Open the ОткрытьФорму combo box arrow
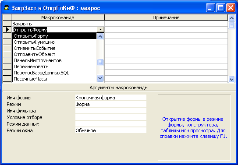The height and width of the screenshot is (165, 238). tap(100, 30)
